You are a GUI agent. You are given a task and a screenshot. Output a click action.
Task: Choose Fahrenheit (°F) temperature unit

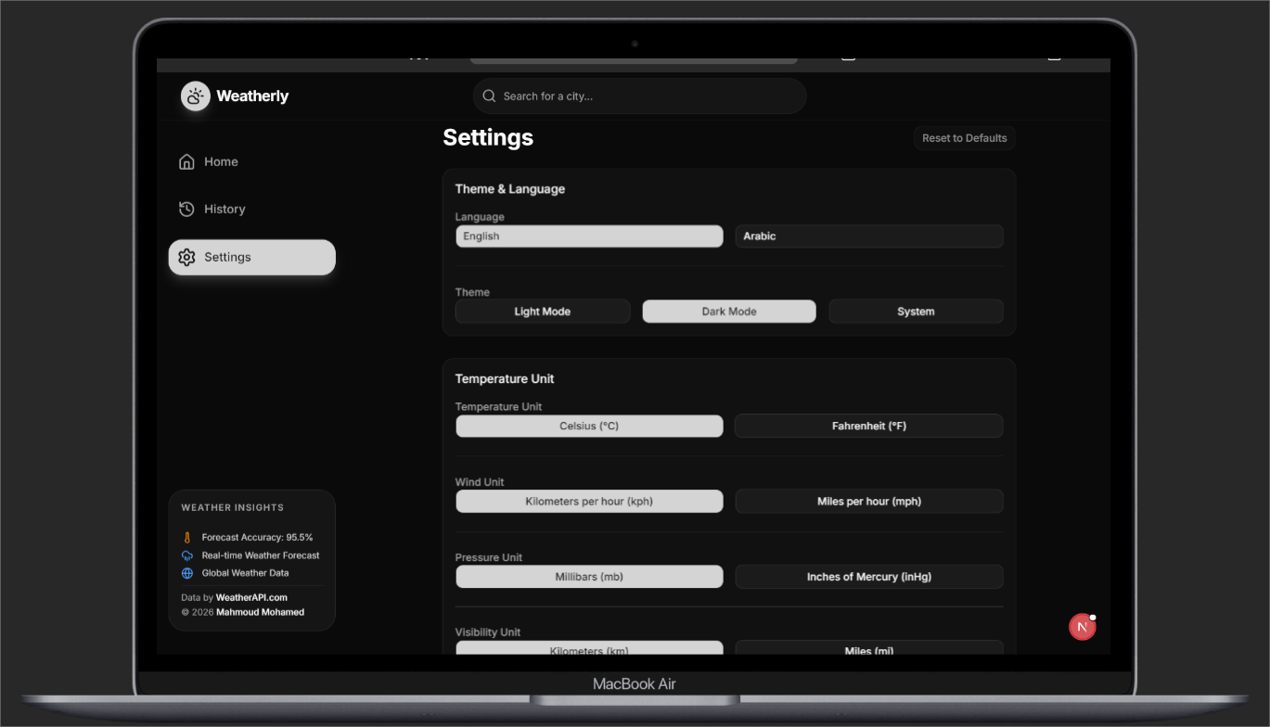(x=868, y=427)
